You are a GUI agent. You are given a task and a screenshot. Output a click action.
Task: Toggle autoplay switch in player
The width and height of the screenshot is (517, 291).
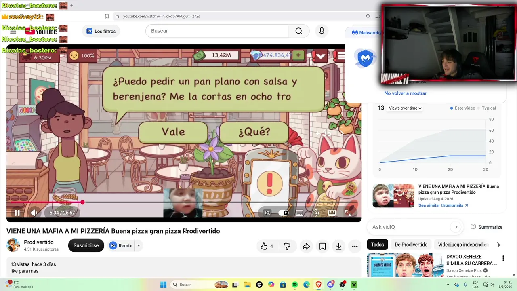click(284, 213)
